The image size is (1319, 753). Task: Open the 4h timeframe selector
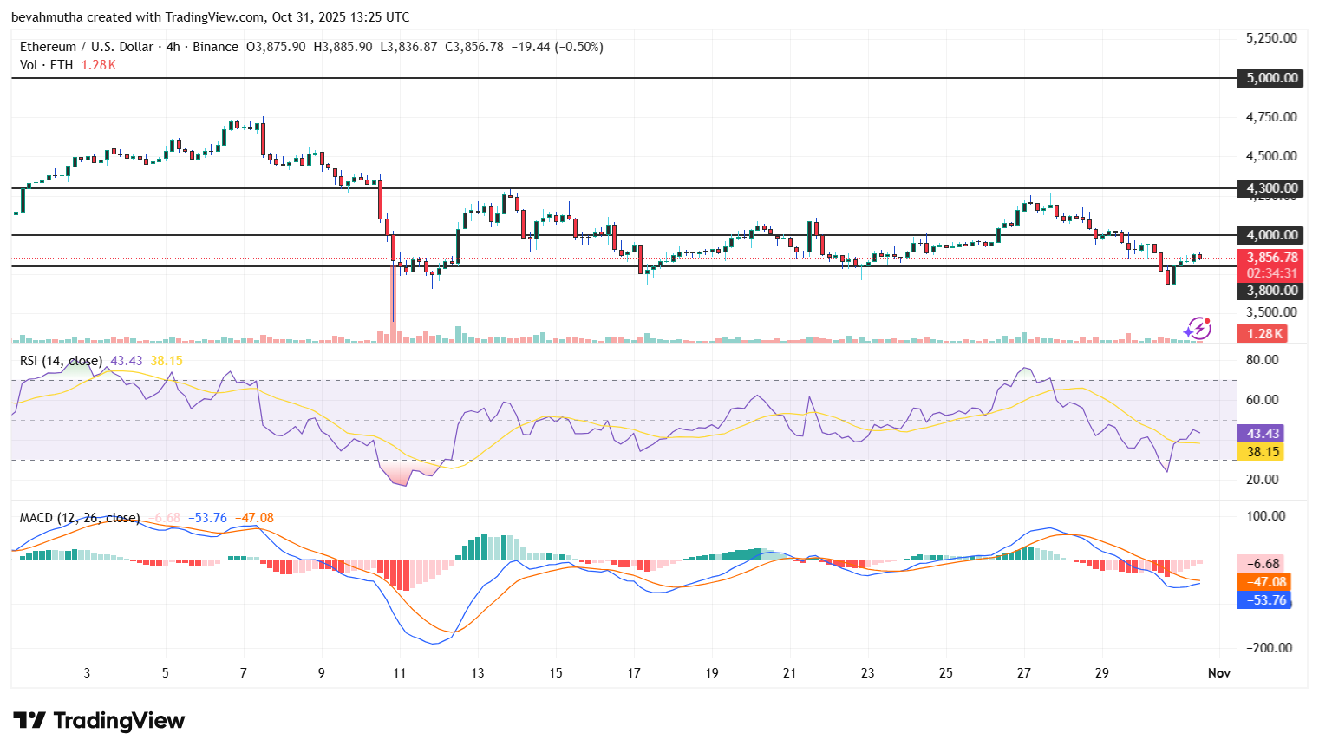(173, 47)
